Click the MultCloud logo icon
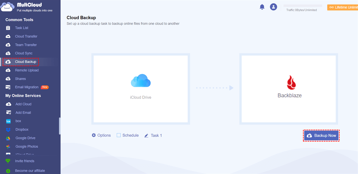 [7, 7]
